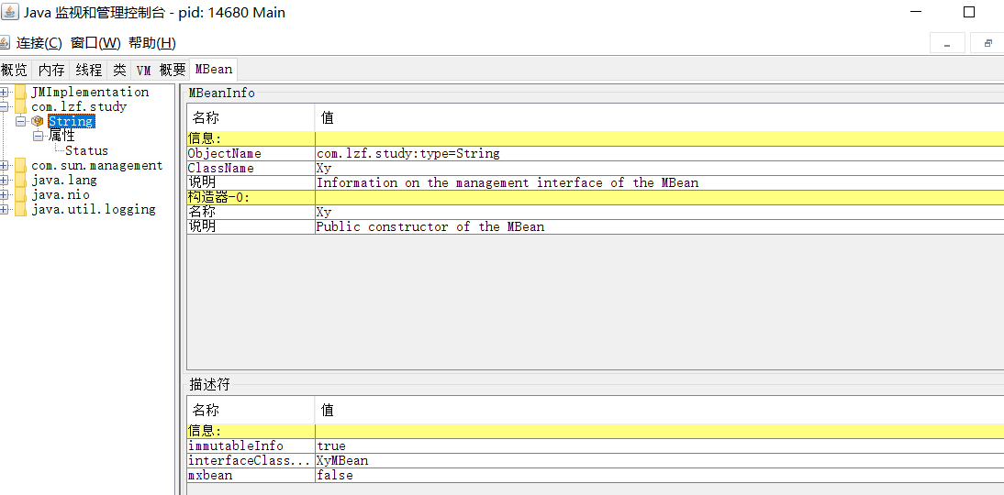
Task: Switch to the 内存 tab
Action: pyautogui.click(x=51, y=70)
